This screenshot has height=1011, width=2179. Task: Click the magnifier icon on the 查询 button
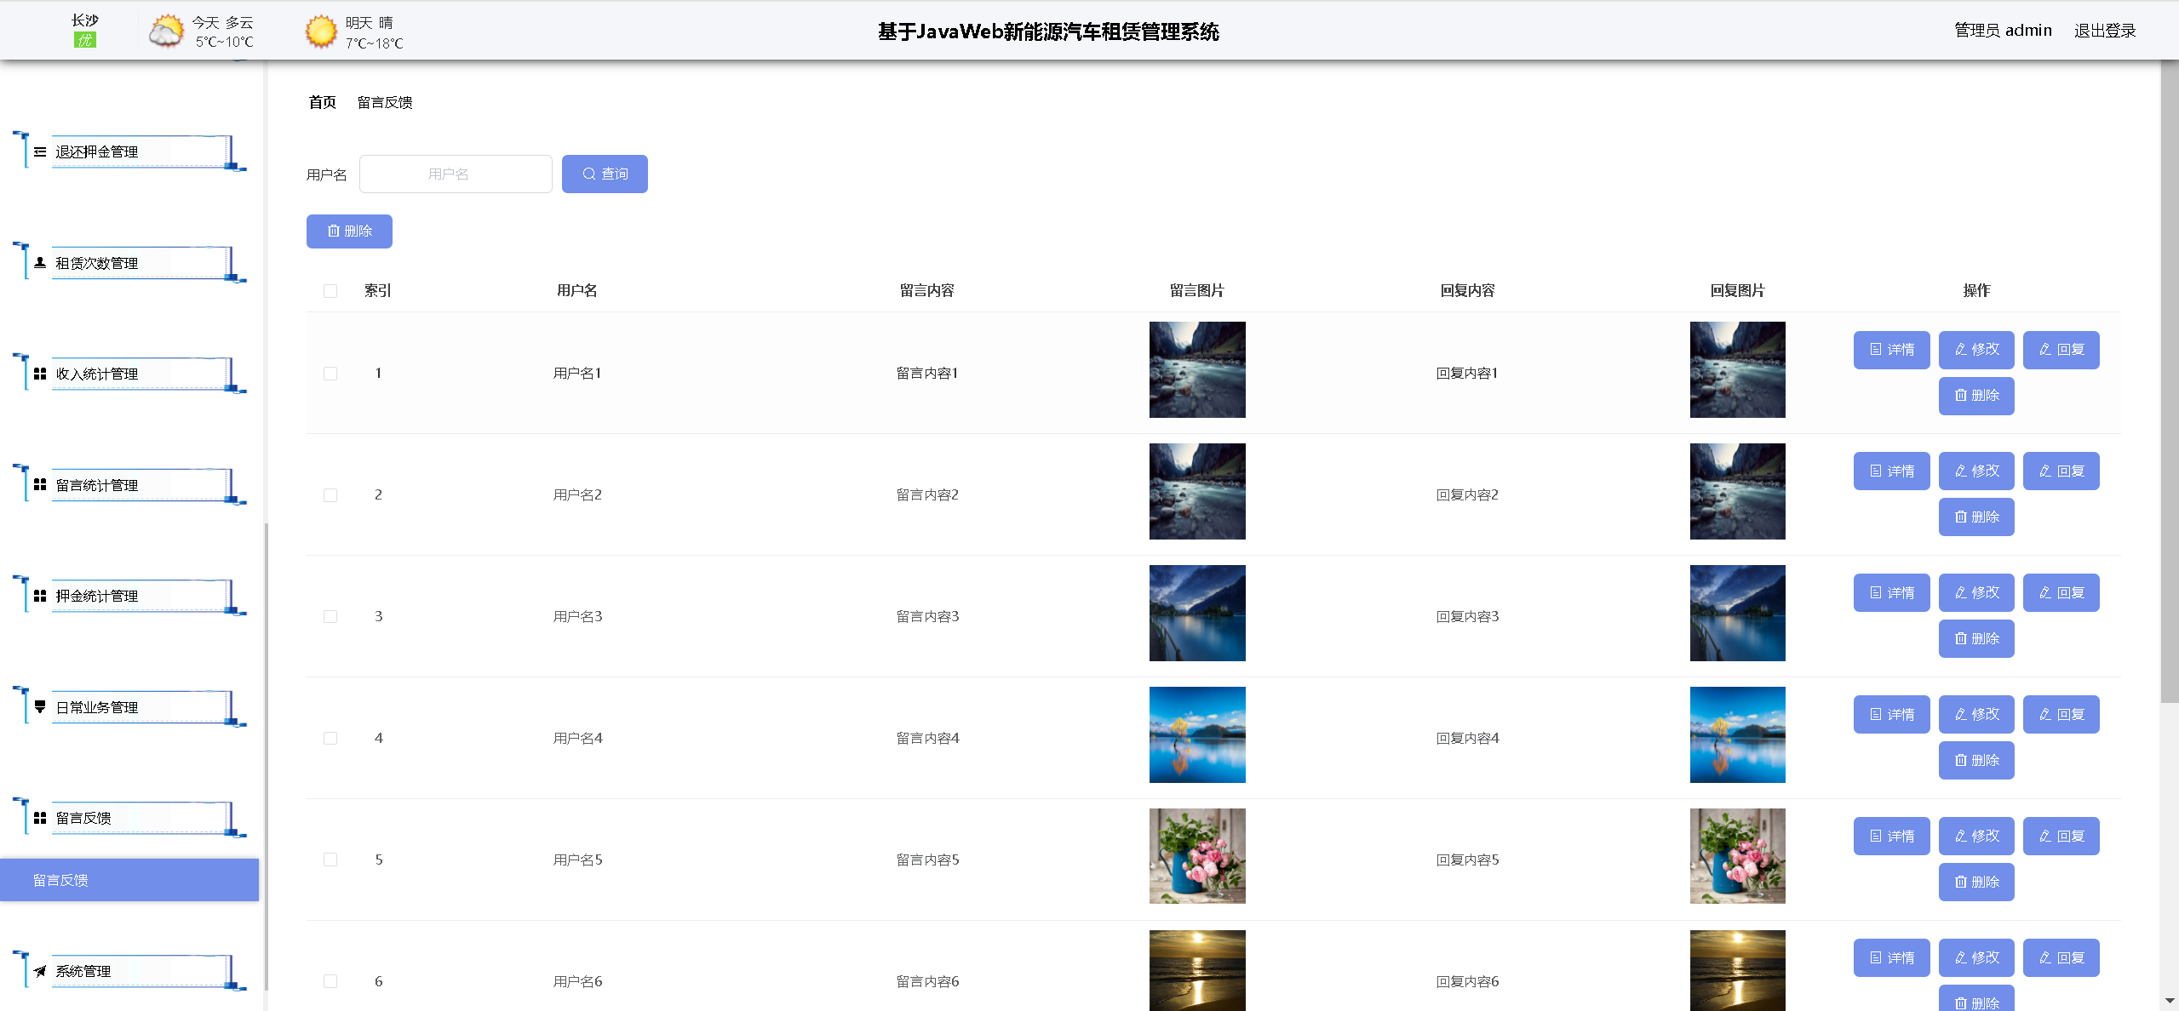(x=588, y=174)
